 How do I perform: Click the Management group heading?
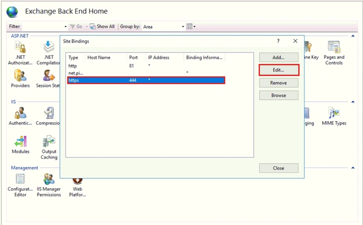[24, 168]
